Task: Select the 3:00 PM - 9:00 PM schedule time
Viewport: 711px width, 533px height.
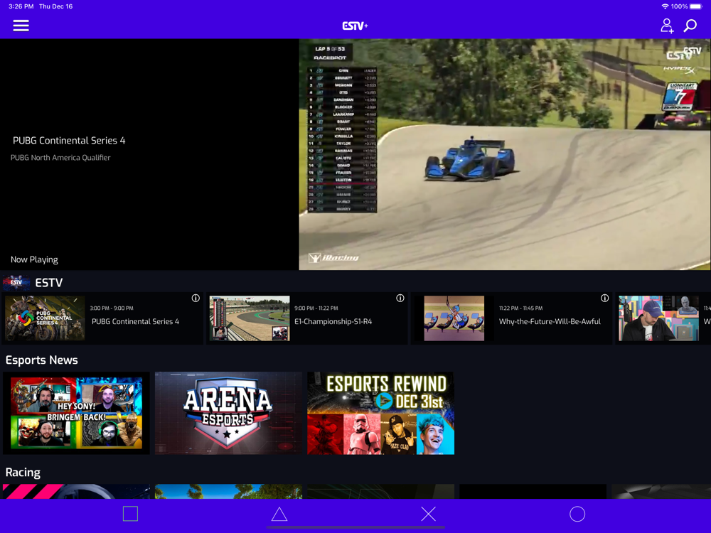Action: tap(112, 308)
